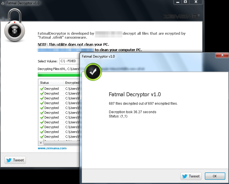The image size is (229, 184).
Task: Click the small lock icon in title bar
Action: click(3, 3)
